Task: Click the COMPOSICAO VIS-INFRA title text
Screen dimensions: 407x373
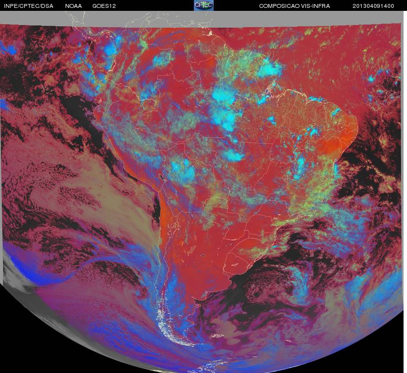Action: pyautogui.click(x=295, y=6)
